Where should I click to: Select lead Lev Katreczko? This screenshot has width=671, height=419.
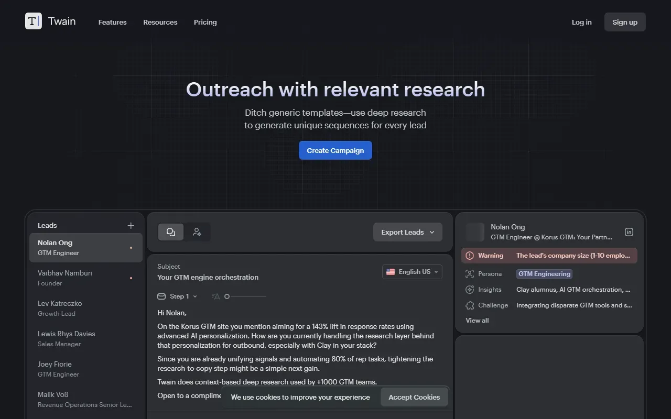point(86,308)
